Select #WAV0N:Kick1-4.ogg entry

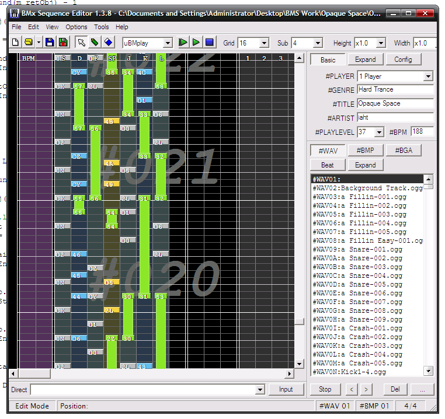pos(367,372)
